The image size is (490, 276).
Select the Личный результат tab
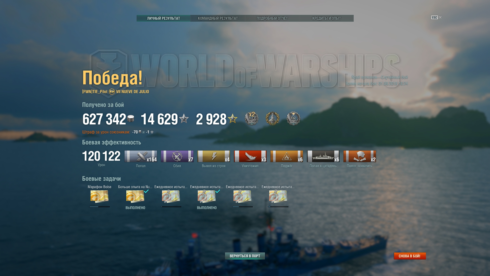pyautogui.click(x=163, y=18)
